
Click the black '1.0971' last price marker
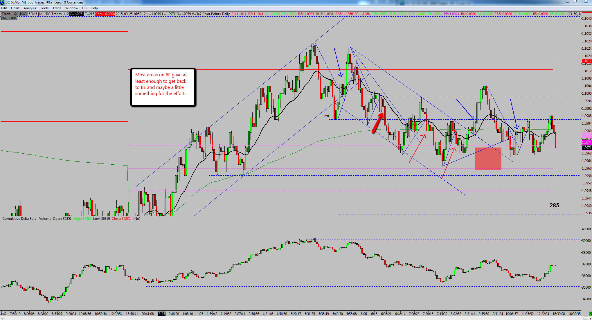586,148
